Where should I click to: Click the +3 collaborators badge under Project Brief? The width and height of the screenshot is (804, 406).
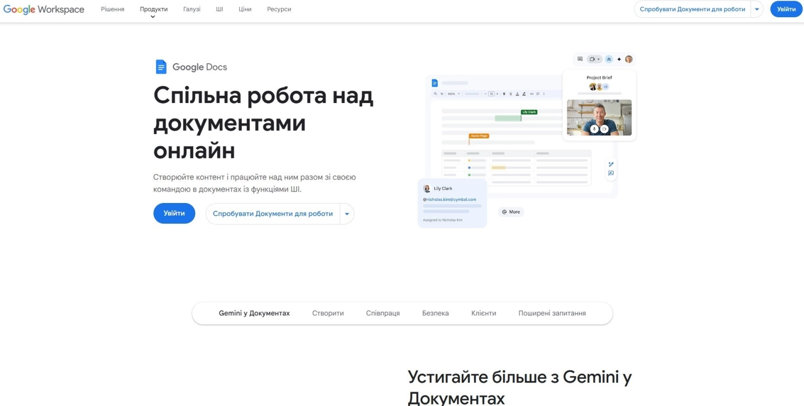[x=606, y=86]
